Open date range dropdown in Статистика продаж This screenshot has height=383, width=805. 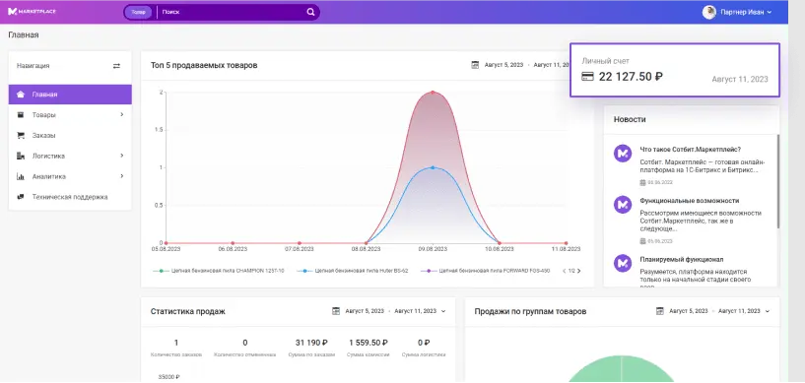(x=443, y=311)
